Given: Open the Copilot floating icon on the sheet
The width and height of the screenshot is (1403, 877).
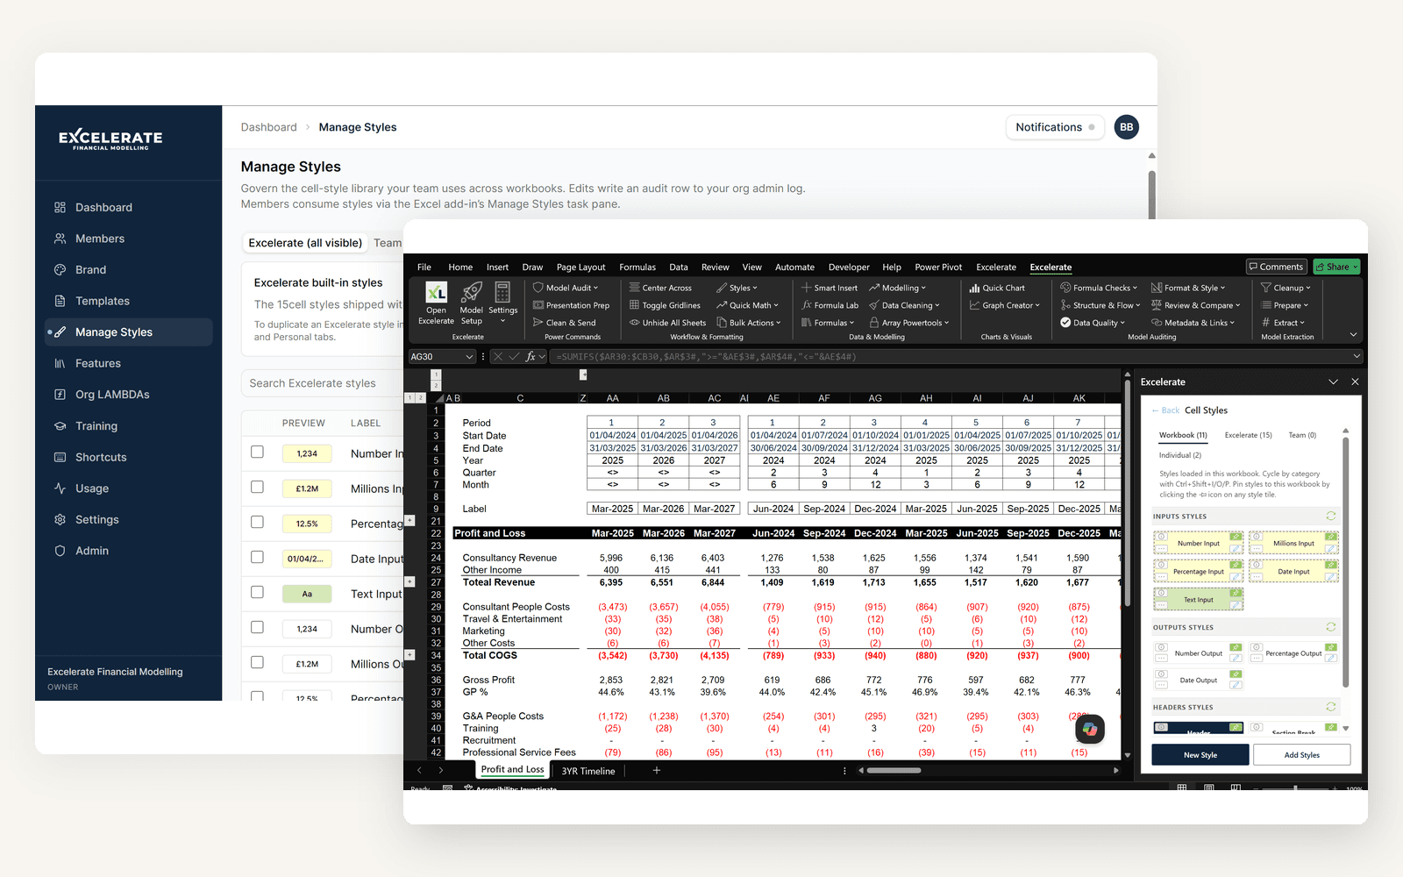Looking at the screenshot, I should coord(1090,729).
